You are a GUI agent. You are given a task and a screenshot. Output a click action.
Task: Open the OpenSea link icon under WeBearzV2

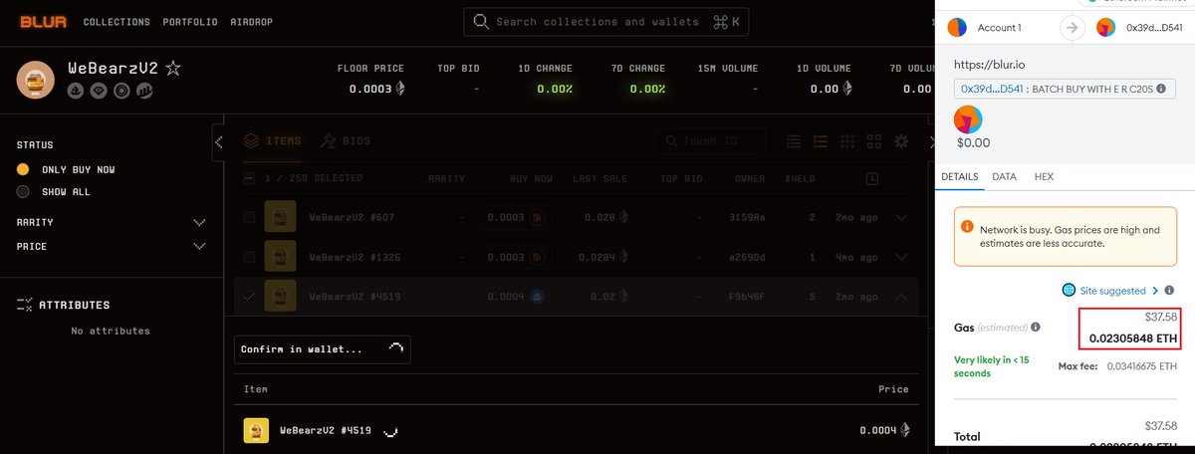click(x=76, y=91)
